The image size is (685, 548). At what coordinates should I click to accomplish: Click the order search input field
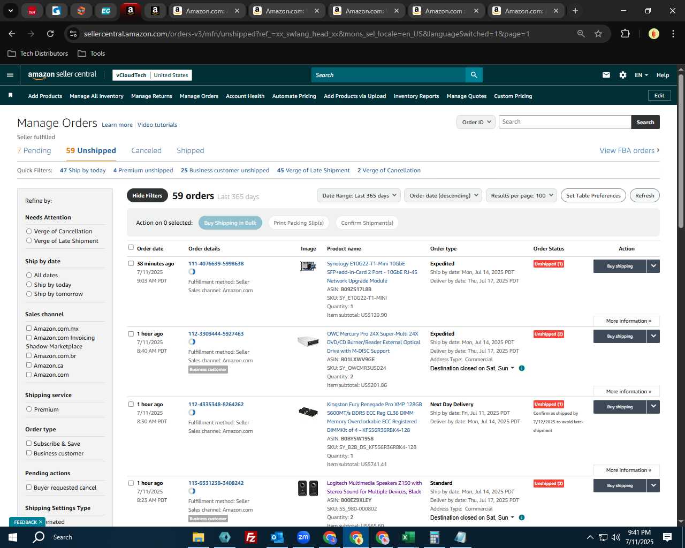pyautogui.click(x=565, y=122)
